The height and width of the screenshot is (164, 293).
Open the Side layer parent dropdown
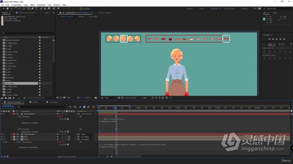coord(87,137)
